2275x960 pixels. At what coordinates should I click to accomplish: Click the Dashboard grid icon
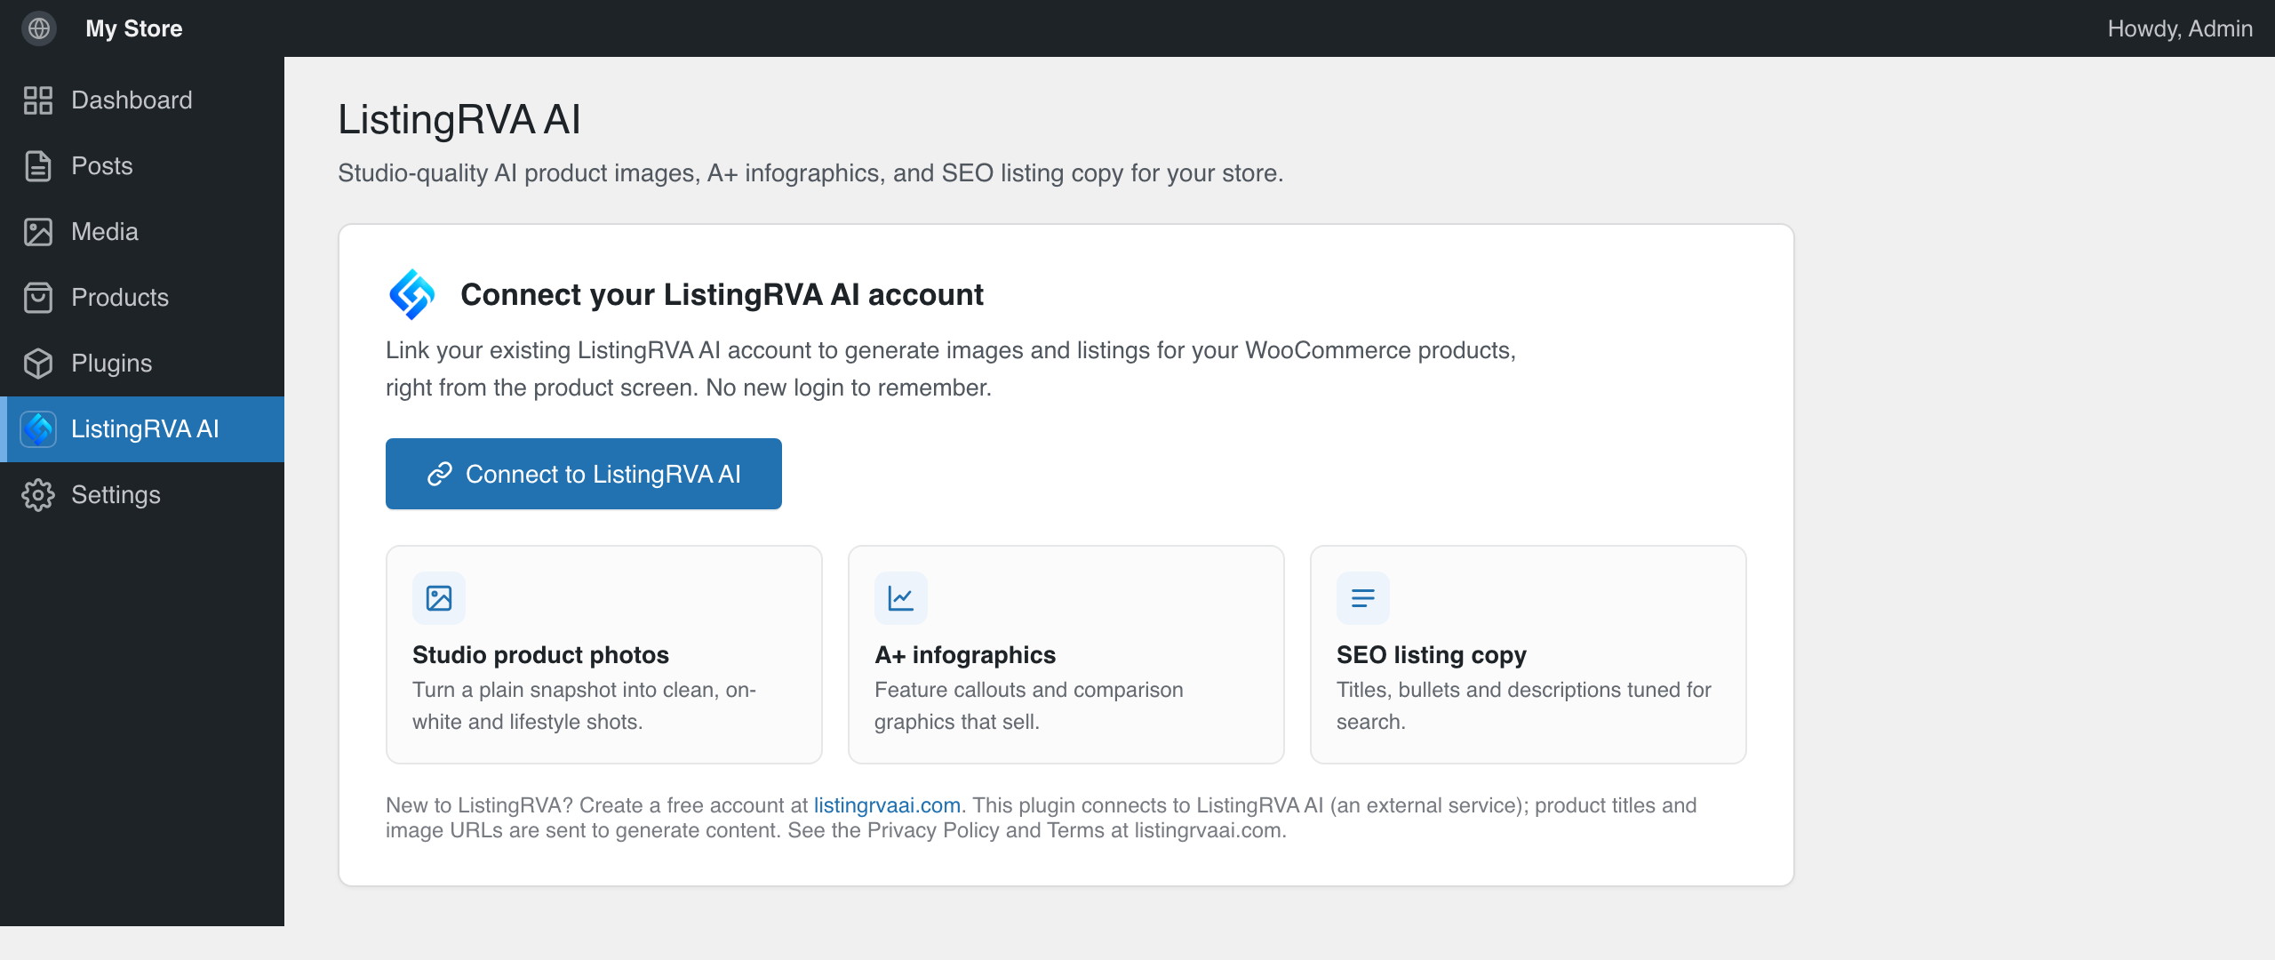tap(38, 100)
